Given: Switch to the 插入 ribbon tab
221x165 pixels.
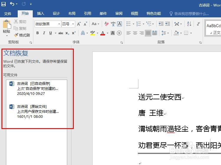Looking at the screenshot, I should pyautogui.click(x=41, y=14).
